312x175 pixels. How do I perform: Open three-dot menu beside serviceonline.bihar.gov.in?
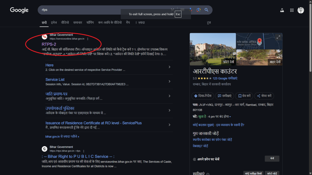88,39
